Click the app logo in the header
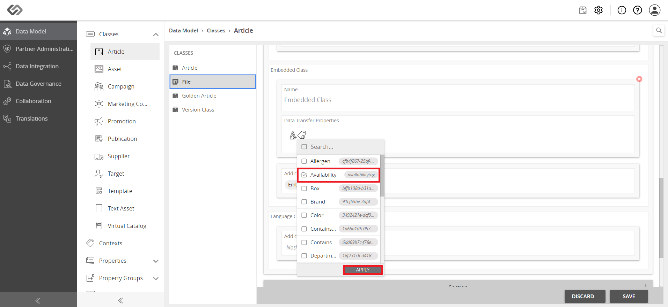The height and width of the screenshot is (307, 668). [15, 10]
